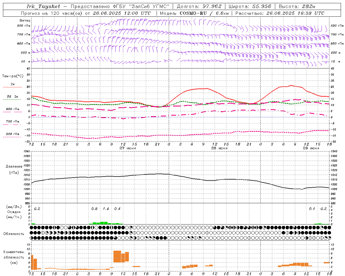Screen dimensions: 345x276
Task: Click the 28 июня date label
Action: pyautogui.click(x=219, y=148)
